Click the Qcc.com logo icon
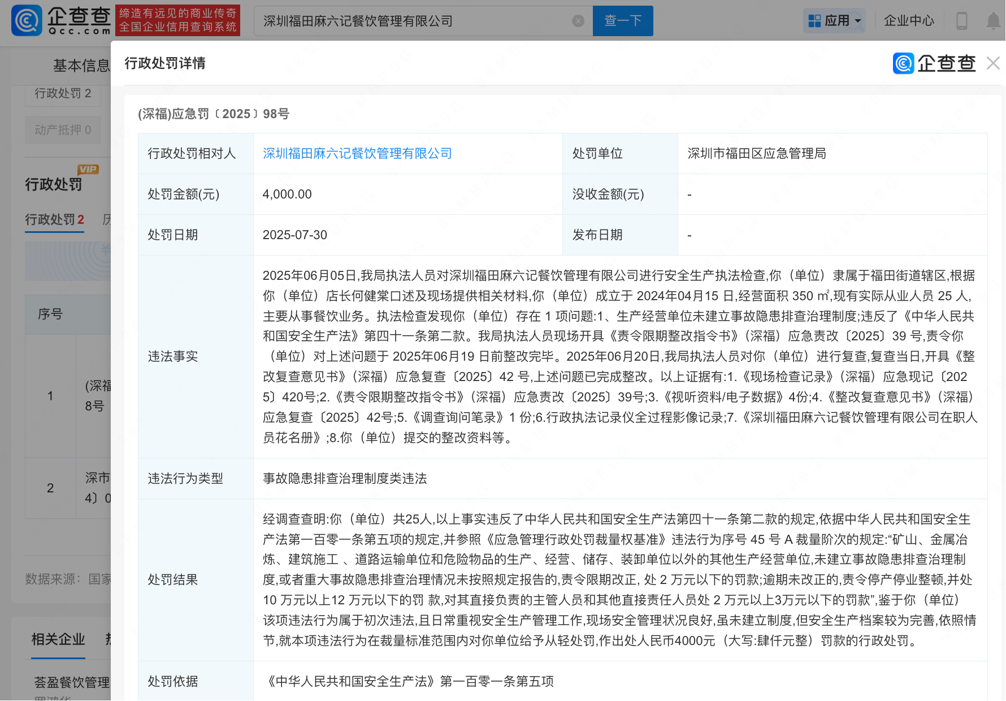The height and width of the screenshot is (701, 1006). click(x=27, y=20)
